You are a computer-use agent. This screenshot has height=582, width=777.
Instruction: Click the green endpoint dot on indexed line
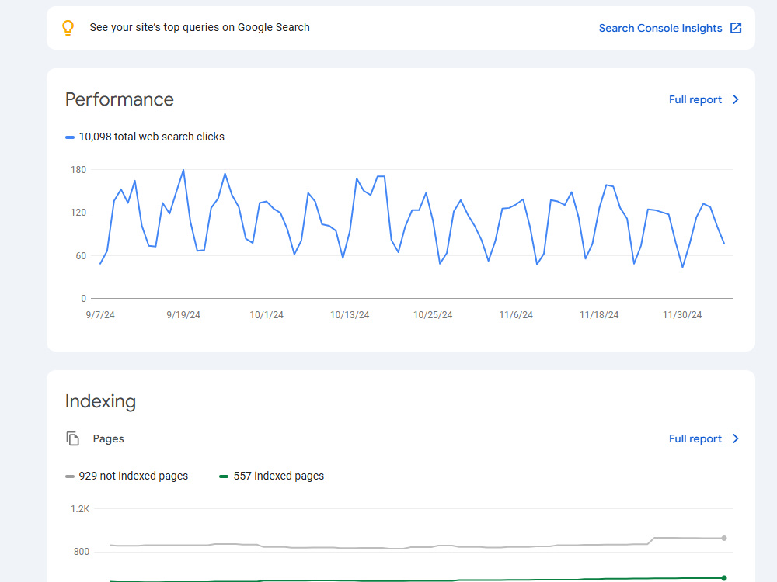coord(724,578)
